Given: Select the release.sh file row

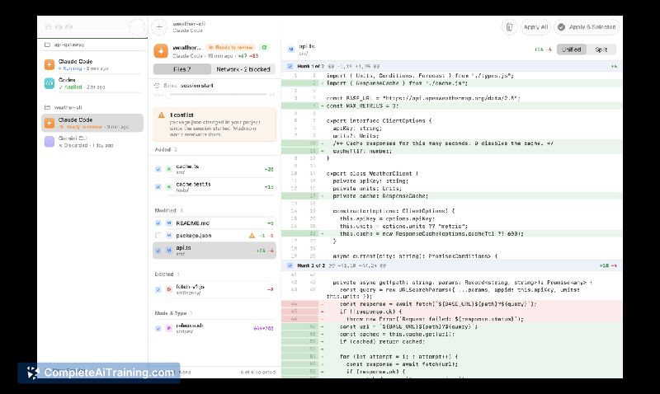Looking at the screenshot, I should coord(214,328).
